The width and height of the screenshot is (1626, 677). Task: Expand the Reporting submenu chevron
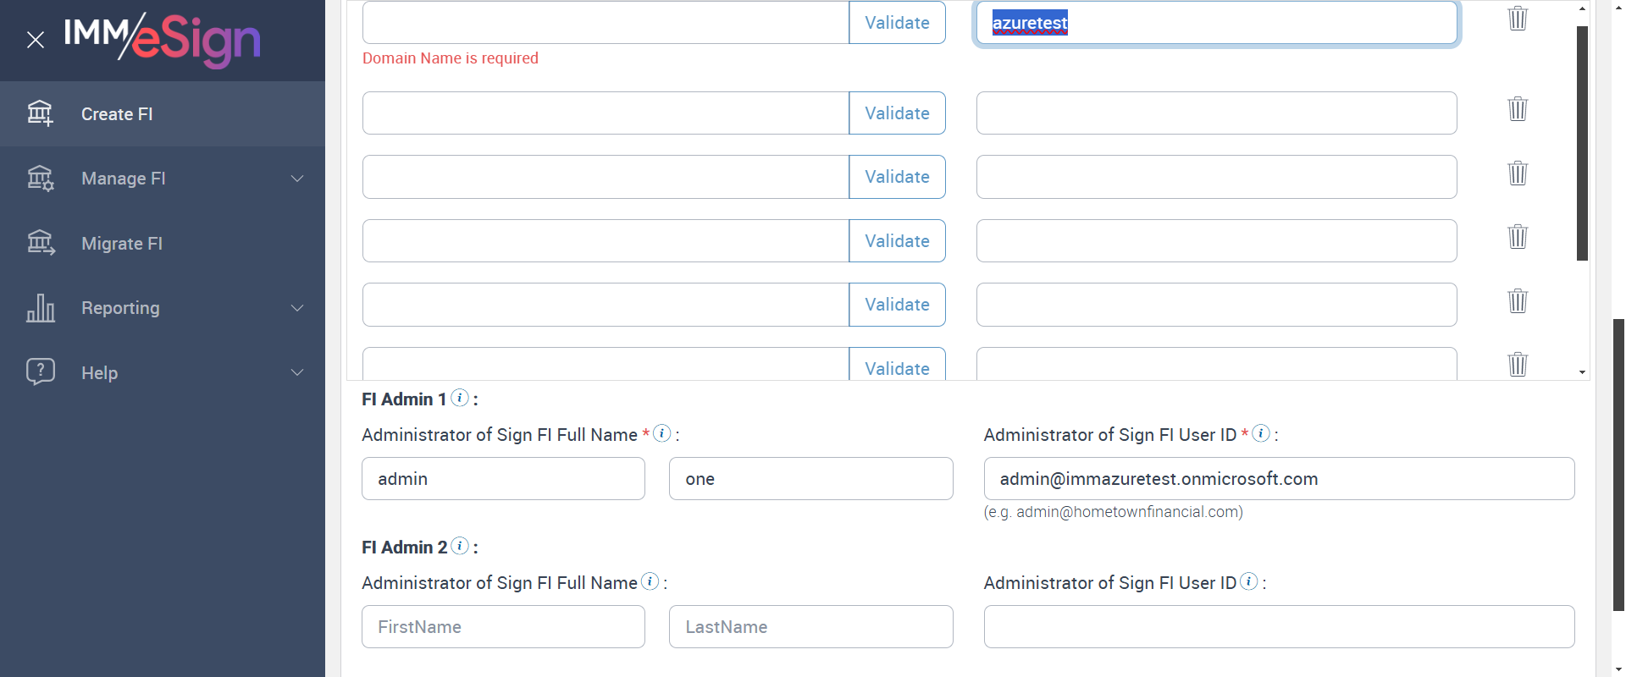click(297, 308)
